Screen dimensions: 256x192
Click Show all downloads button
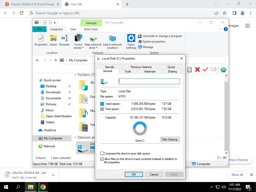(x=237, y=175)
